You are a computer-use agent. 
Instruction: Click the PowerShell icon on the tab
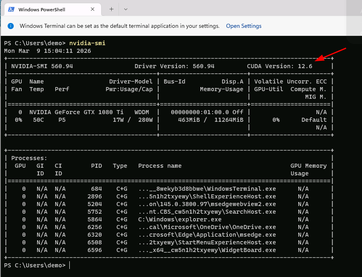(12, 9)
